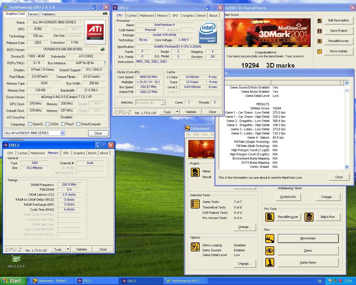
Task: Click the ResultBrowser magnifier icon in Pro Tools
Action: (x=270, y=217)
